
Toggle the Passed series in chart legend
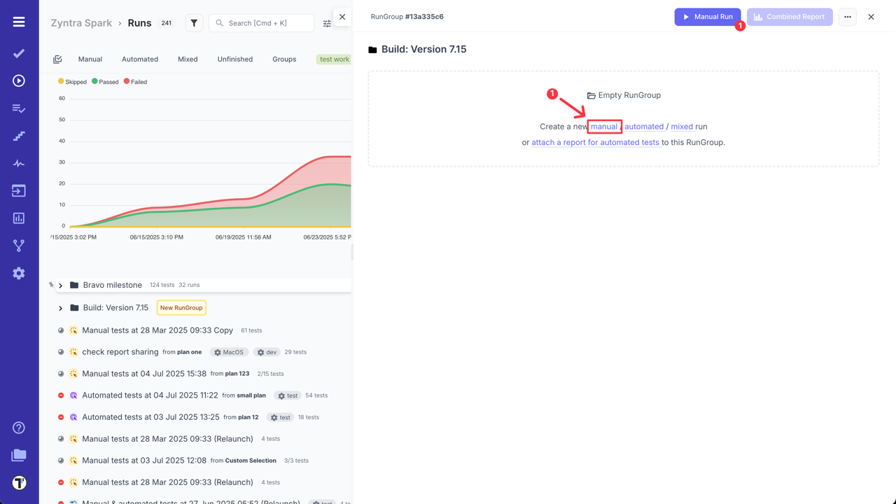(x=105, y=82)
